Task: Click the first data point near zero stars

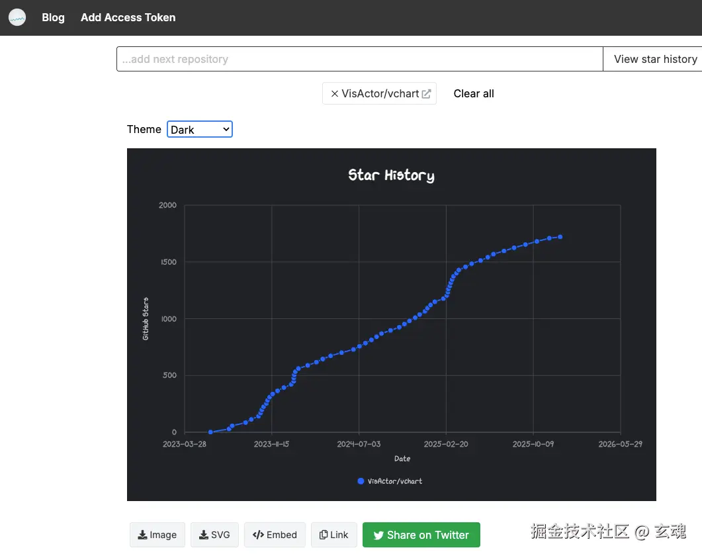Action: click(210, 432)
